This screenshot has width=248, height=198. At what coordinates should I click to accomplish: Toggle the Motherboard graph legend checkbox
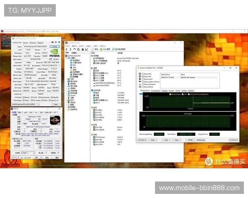coord(170,94)
